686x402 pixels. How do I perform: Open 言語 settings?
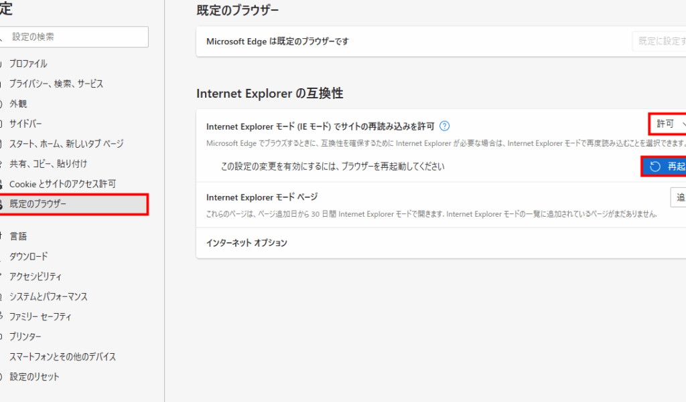point(18,236)
